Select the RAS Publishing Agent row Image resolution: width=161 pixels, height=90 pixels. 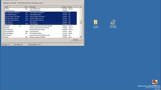(41, 14)
